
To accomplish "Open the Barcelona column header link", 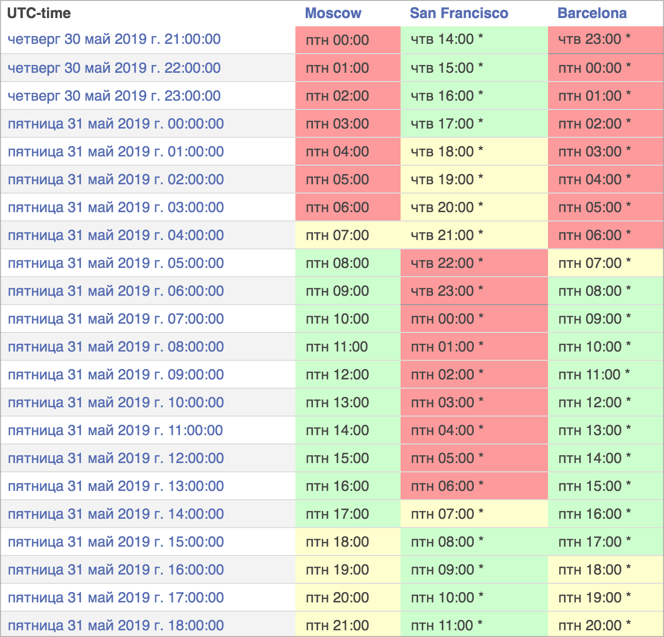I will click(x=592, y=13).
